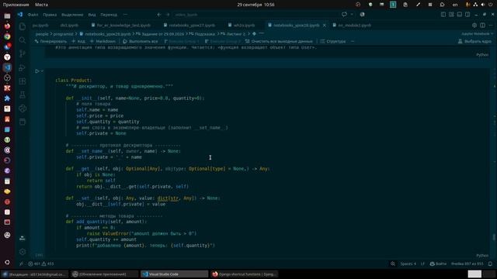Screen dimensions: 497x279
Task: Show errors count 401 in status bar
Action: [x=34, y=263]
